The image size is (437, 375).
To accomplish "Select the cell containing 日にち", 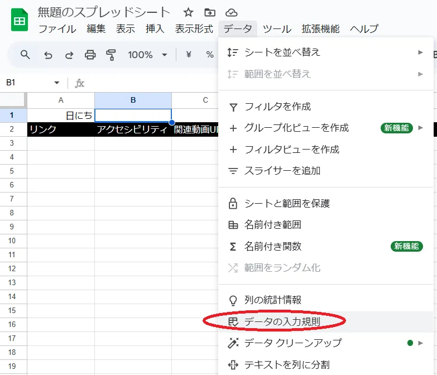I will click(61, 116).
